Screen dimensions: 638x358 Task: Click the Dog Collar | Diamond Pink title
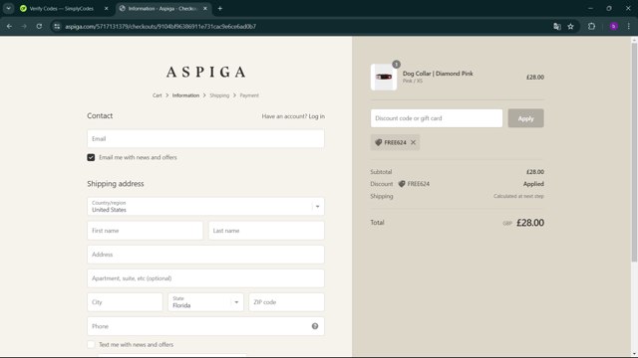tap(438, 74)
